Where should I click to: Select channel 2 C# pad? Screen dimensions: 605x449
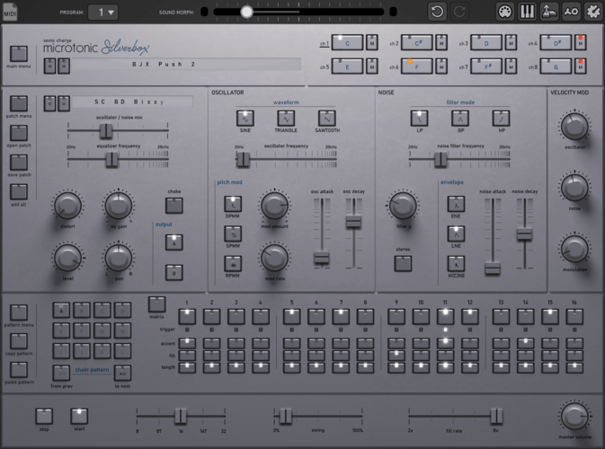417,42
